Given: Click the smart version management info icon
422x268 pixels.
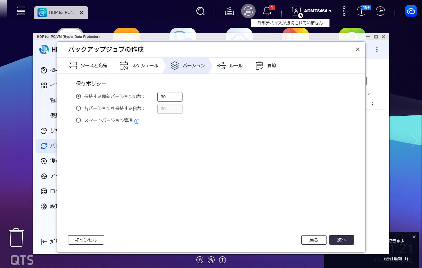Looking at the screenshot, I should click(x=137, y=121).
